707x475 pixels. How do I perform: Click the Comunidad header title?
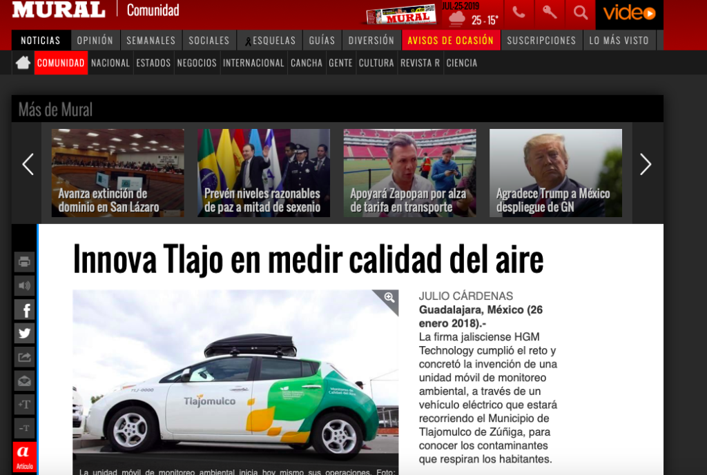coord(153,10)
